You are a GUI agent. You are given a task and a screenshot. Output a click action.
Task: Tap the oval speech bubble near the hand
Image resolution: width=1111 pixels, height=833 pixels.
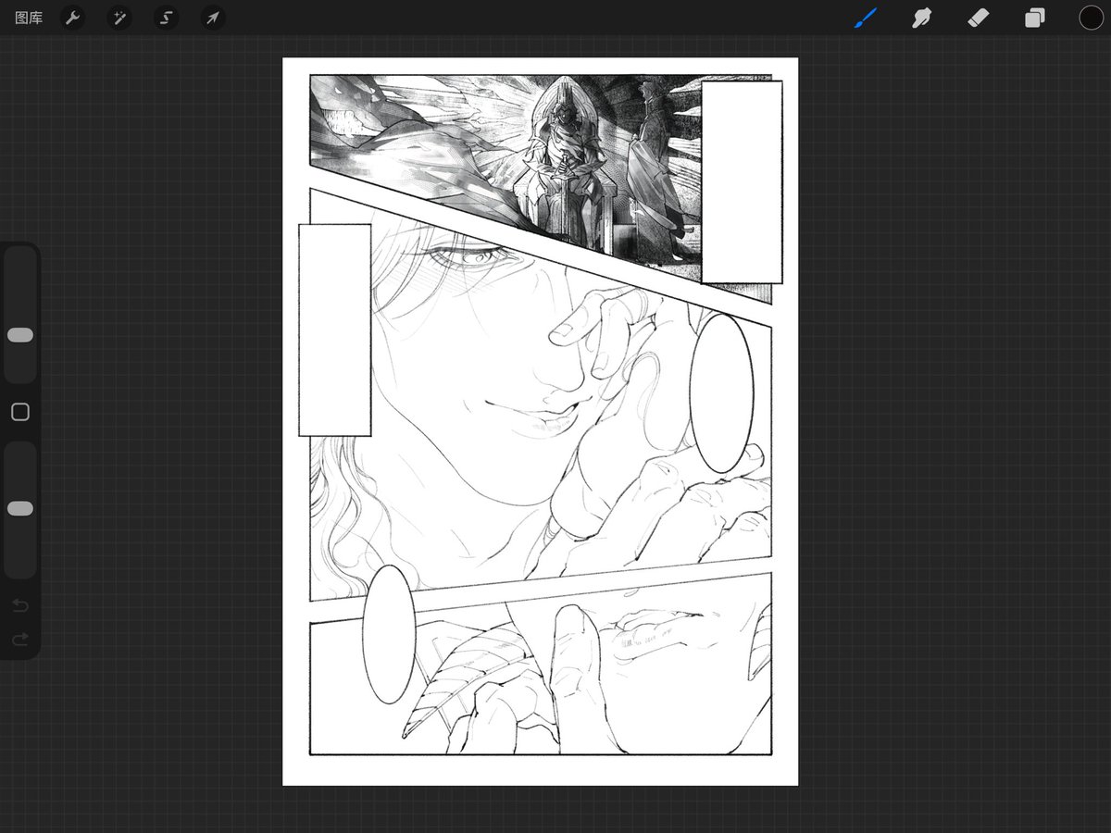pyautogui.click(x=721, y=393)
